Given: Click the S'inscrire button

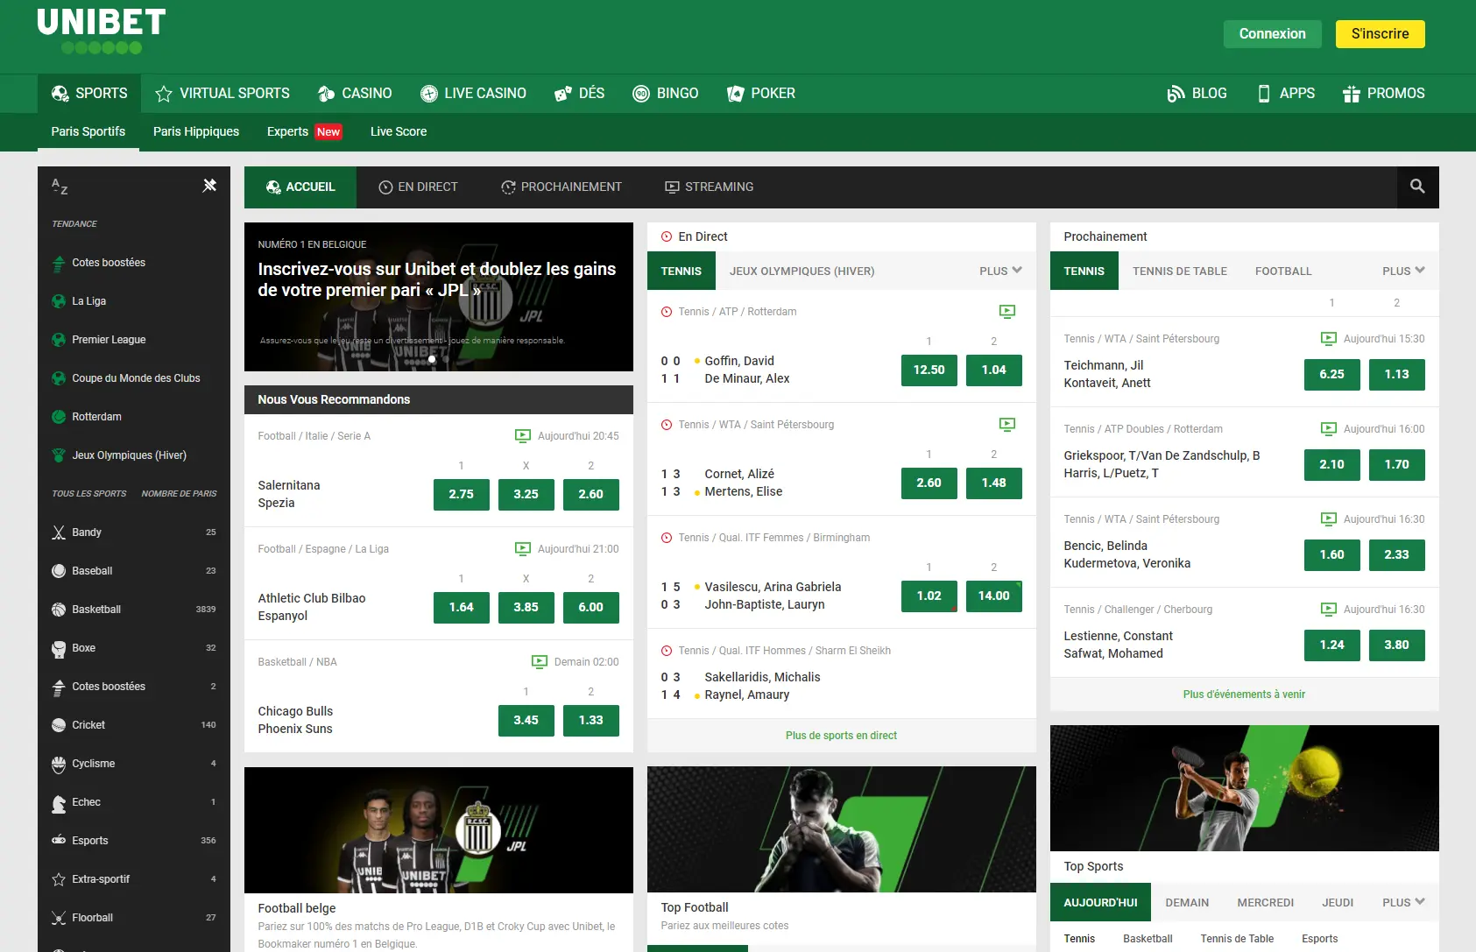Looking at the screenshot, I should (x=1381, y=33).
